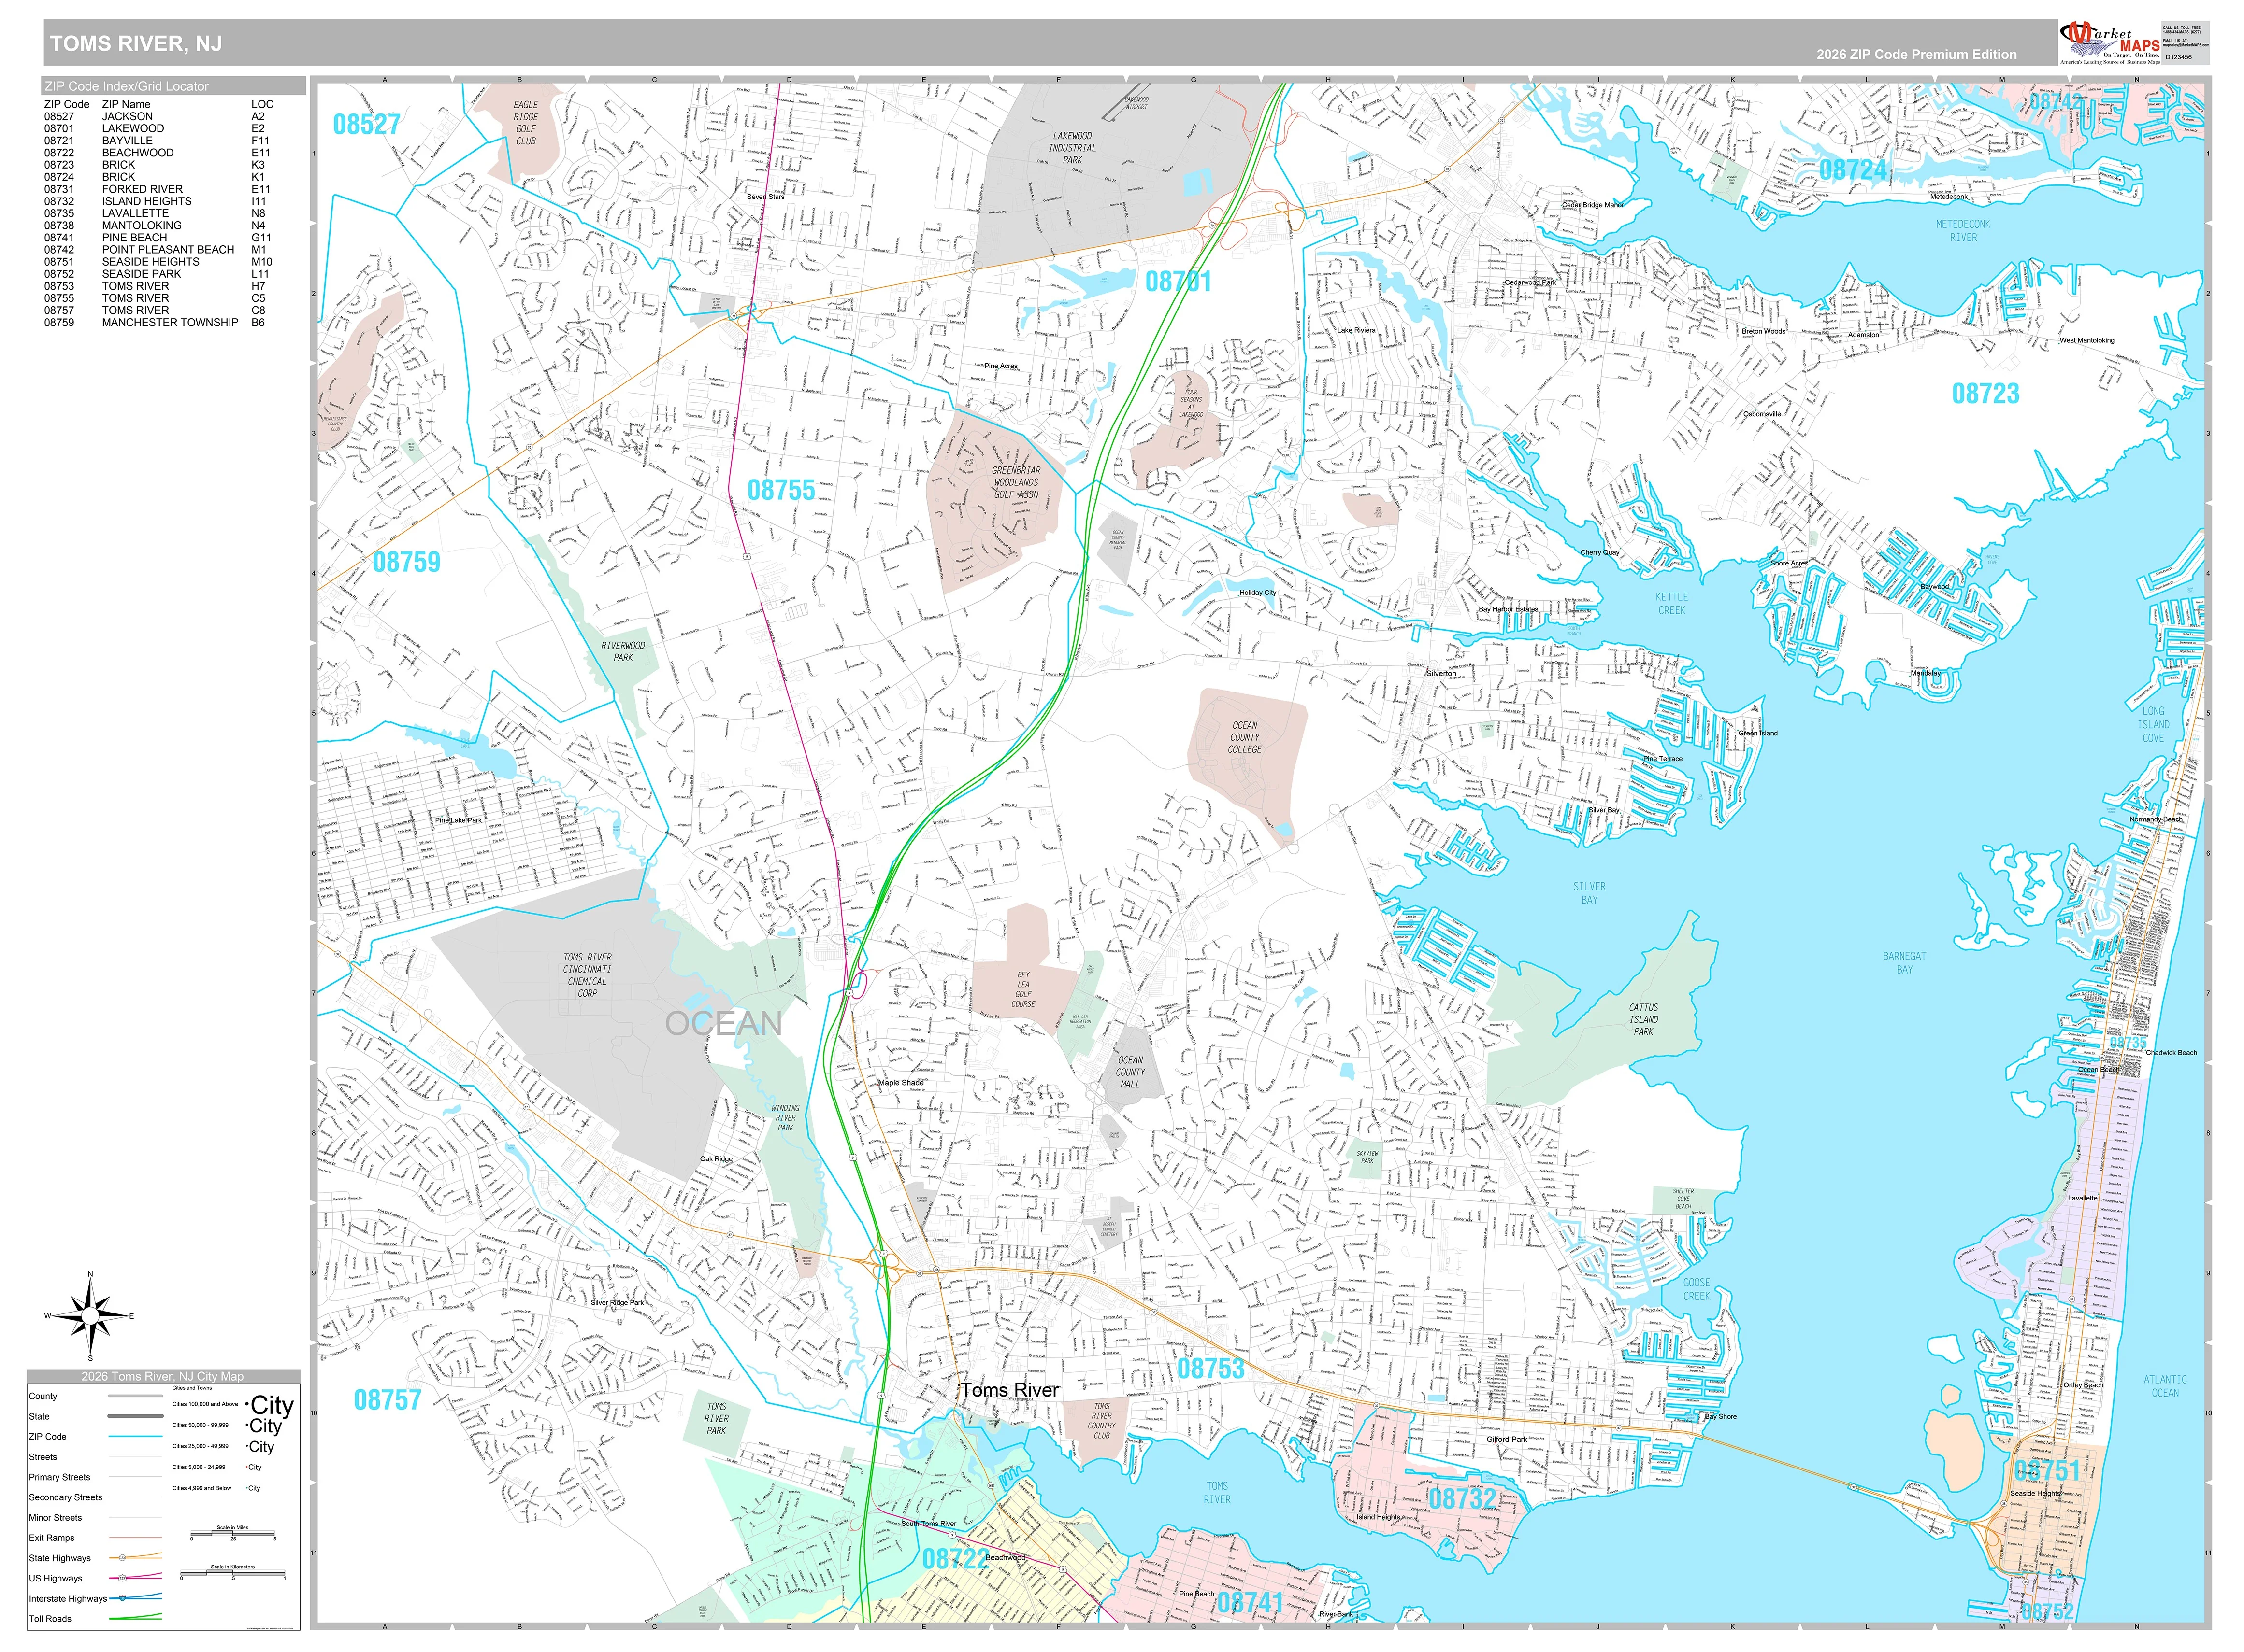Image resolution: width=2244 pixels, height=1652 pixels.
Task: Click the large 08724 ZIP label on the map
Action: 1853,170
